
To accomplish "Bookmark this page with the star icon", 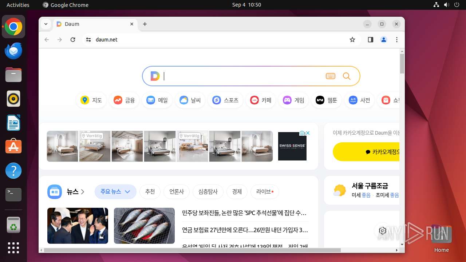I will coord(352,40).
